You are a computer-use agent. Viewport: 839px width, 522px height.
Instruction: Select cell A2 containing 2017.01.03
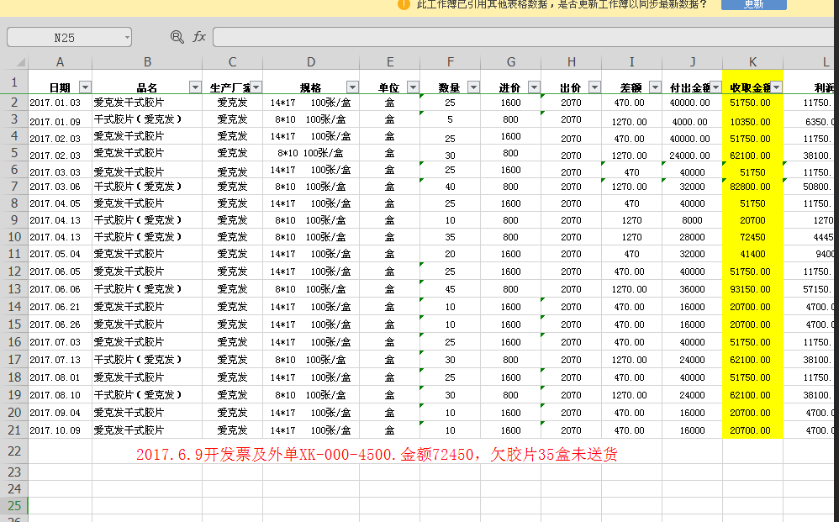coord(60,103)
